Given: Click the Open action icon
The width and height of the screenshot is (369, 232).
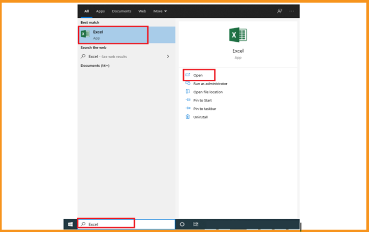Looking at the screenshot, I should point(187,75).
